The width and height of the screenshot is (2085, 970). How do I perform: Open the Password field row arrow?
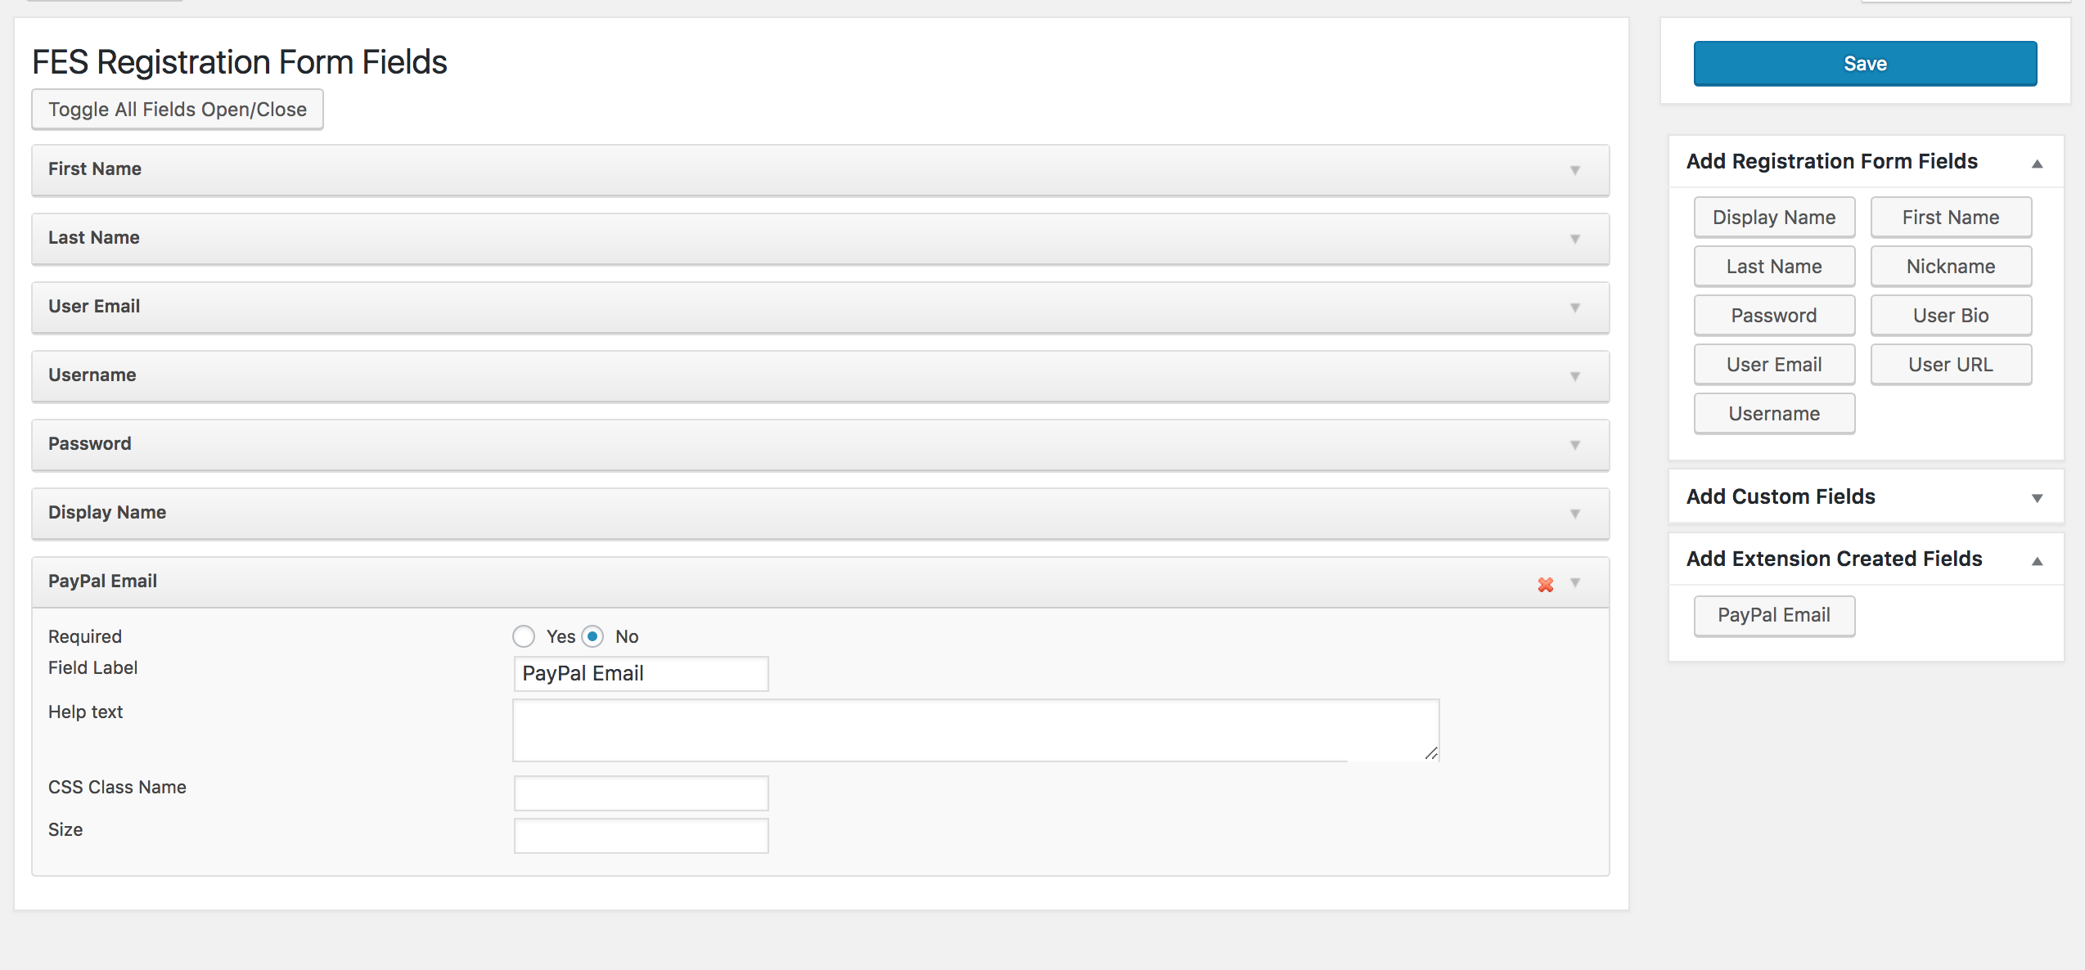[x=1575, y=445]
